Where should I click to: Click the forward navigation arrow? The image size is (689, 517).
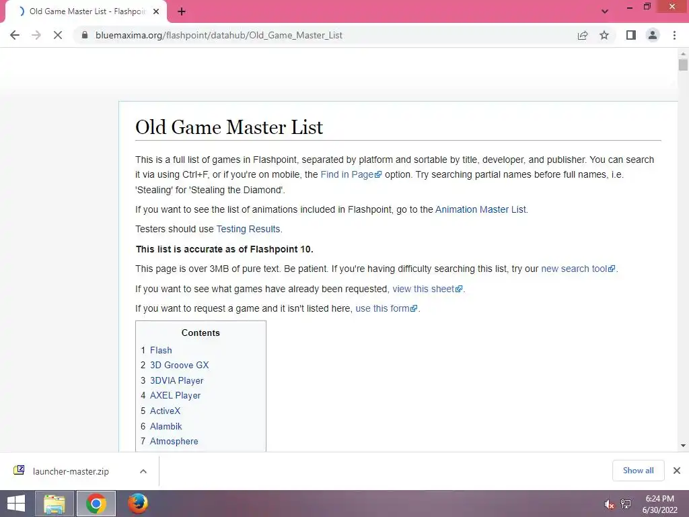36,35
